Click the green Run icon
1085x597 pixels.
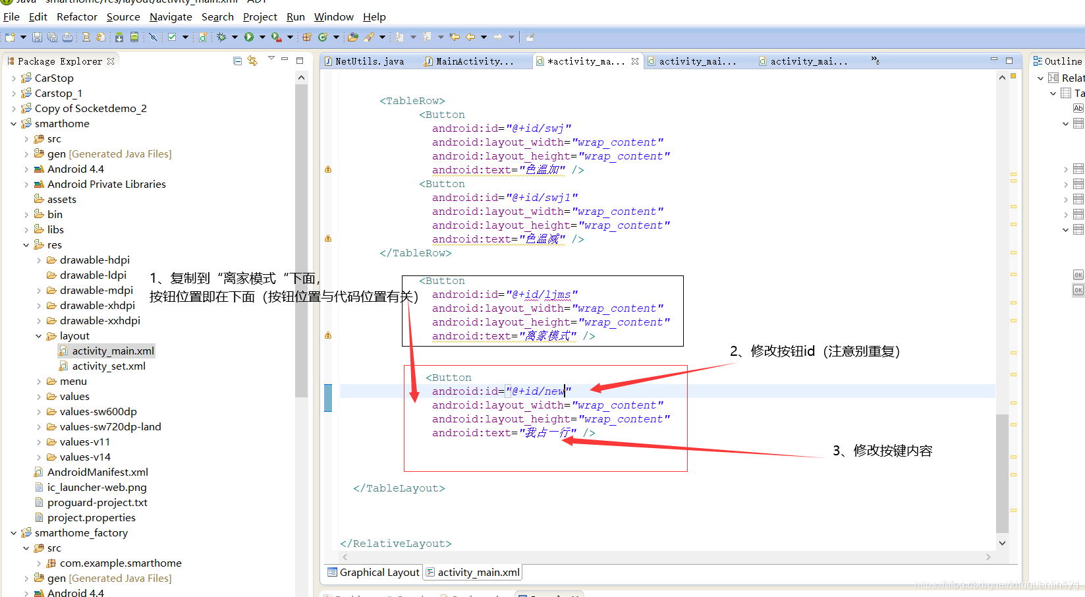pos(249,37)
